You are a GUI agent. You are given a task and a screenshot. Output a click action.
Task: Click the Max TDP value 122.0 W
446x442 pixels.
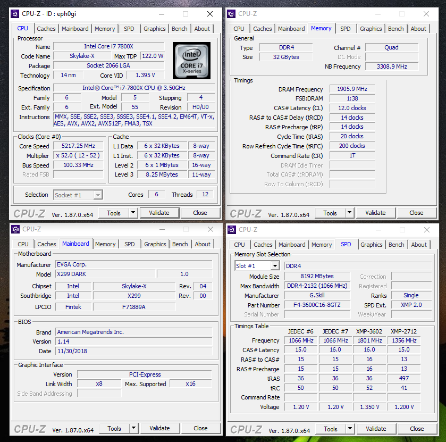pos(153,56)
